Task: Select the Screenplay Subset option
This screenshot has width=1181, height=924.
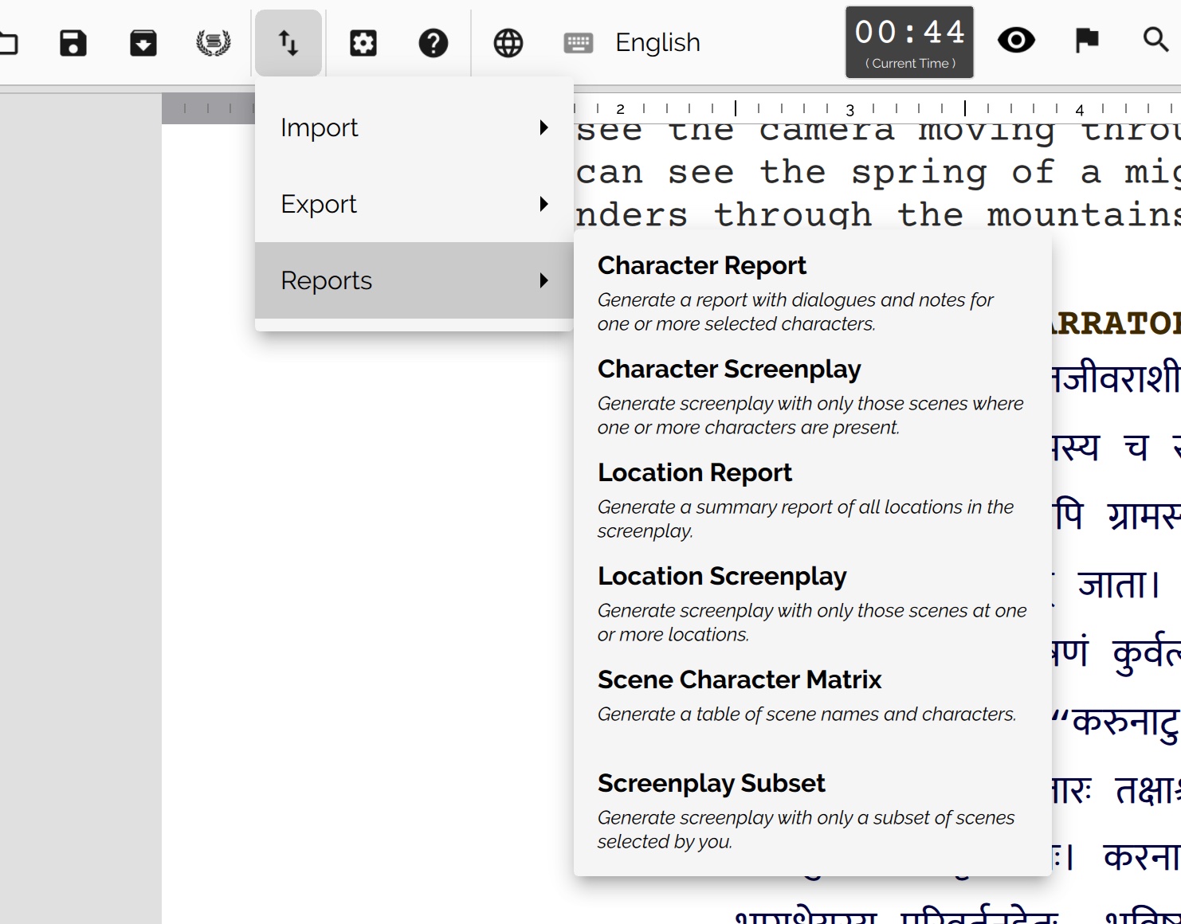Action: pos(712,782)
